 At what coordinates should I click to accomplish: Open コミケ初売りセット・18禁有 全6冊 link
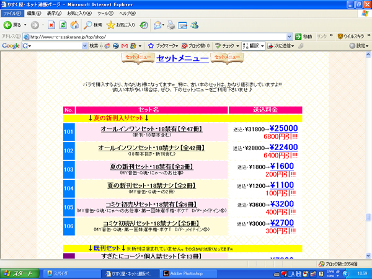[x=151, y=204]
